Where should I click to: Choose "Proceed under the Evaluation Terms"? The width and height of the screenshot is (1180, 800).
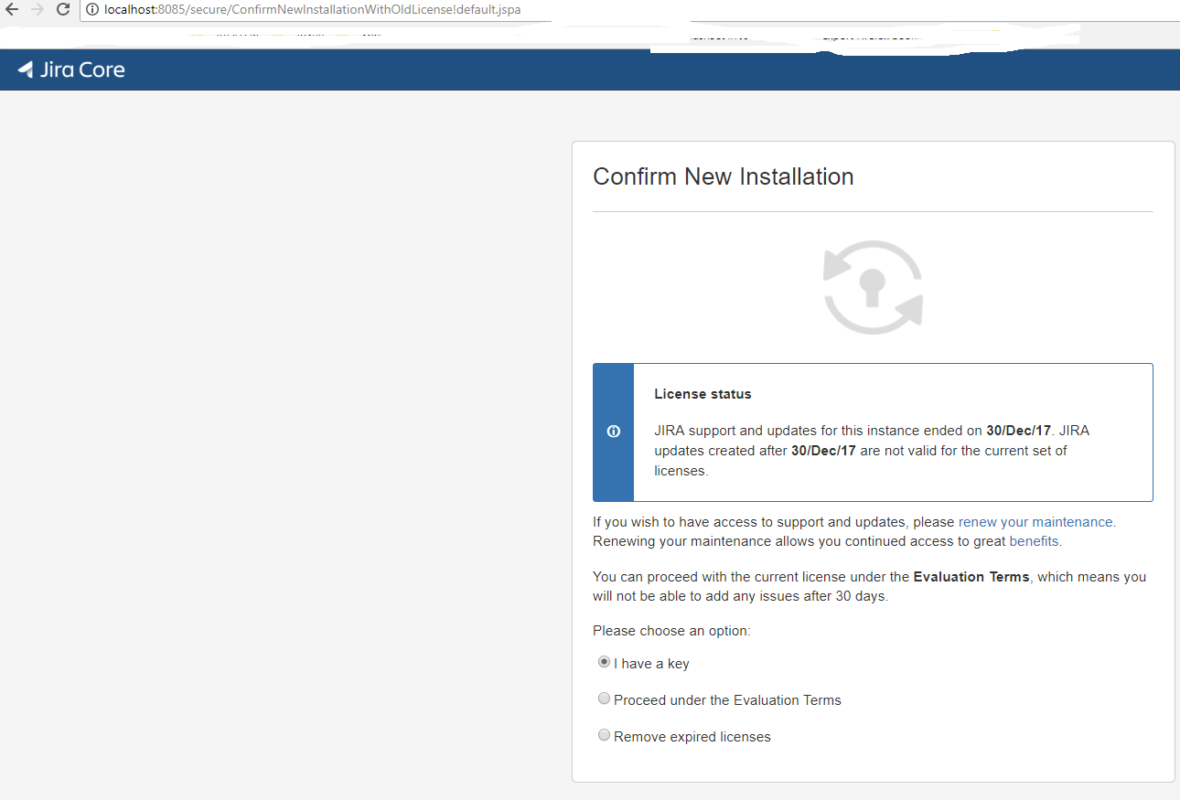coord(604,699)
